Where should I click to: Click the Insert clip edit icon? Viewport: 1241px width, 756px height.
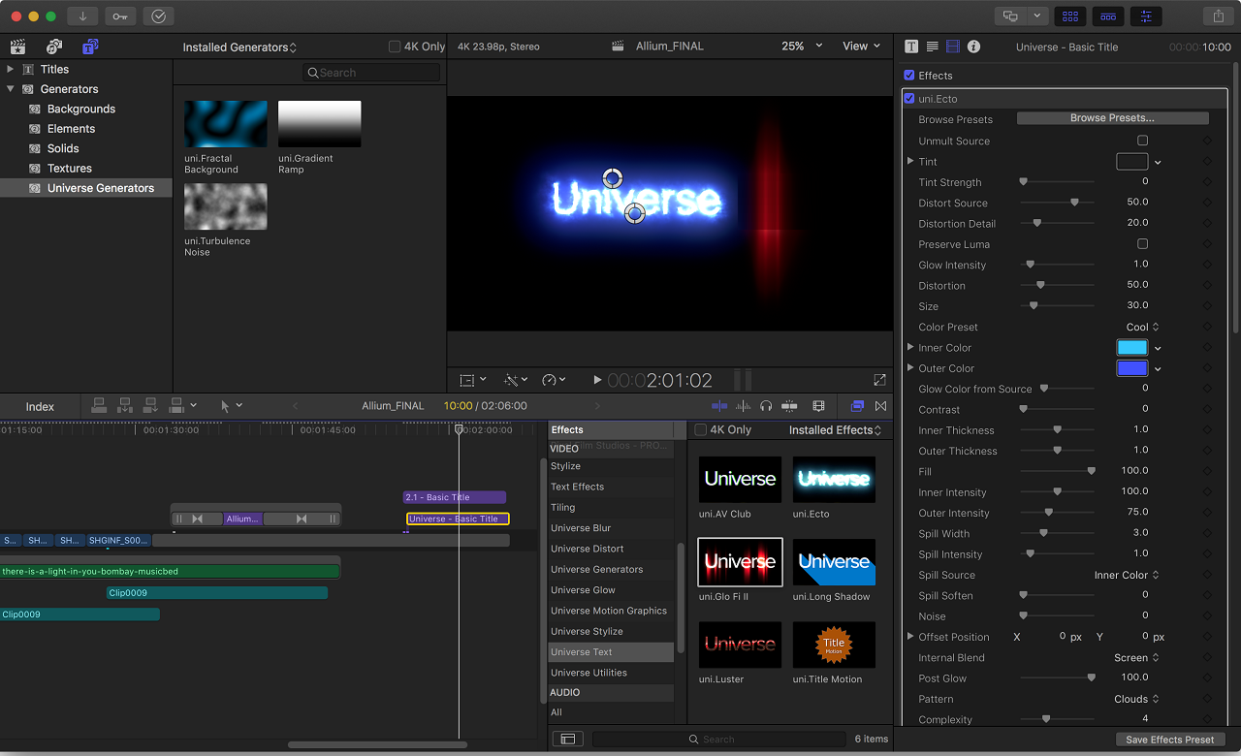(125, 406)
